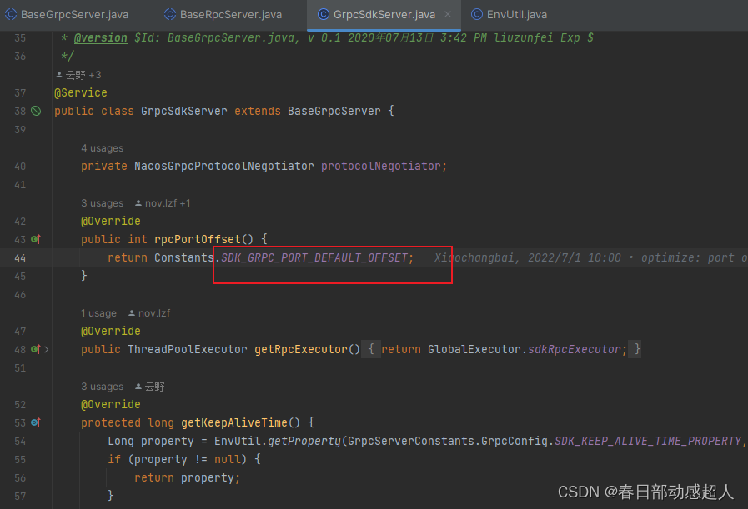Viewport: 748px width, 509px height.
Task: Click the author hint '云野 +3' above @Service
Action: [78, 75]
